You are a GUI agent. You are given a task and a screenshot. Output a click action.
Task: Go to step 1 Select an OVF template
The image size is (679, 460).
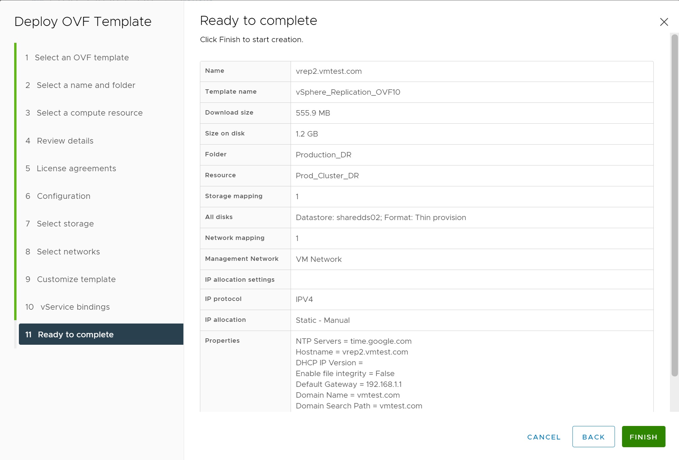[x=82, y=58]
